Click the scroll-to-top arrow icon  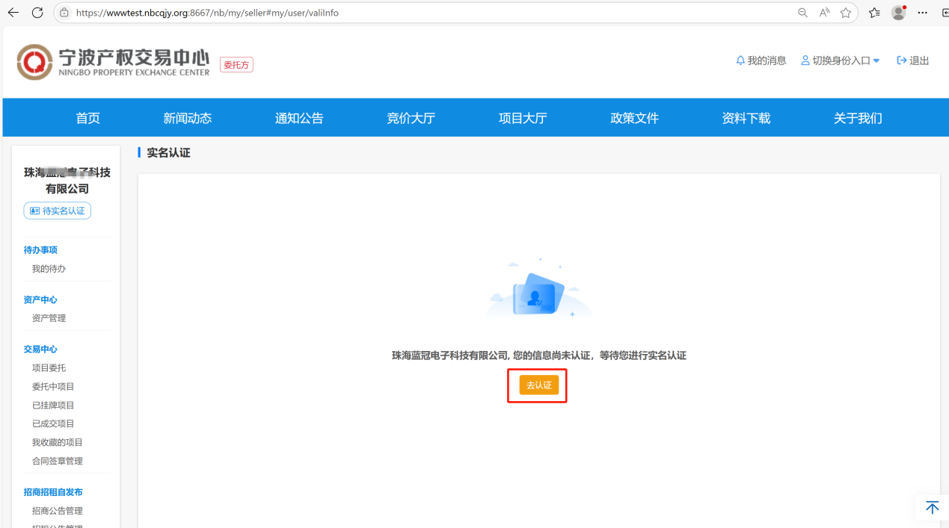point(932,508)
